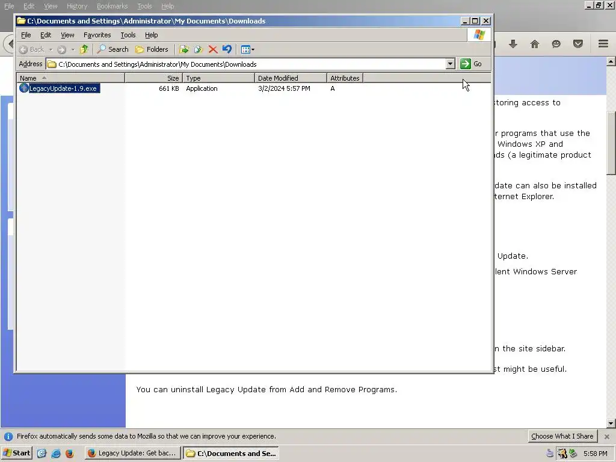Sort by Date Modified column header
The image size is (616, 462).
point(291,78)
